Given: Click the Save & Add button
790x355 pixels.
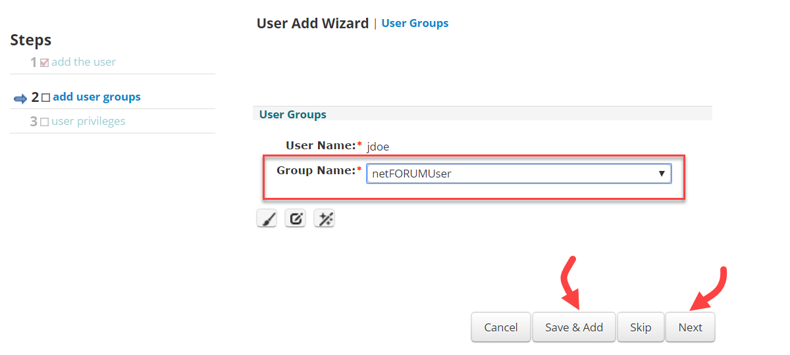Looking at the screenshot, I should [574, 327].
